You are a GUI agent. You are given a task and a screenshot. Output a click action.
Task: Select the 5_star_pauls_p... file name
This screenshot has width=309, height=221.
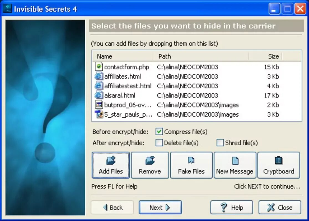coord(128,114)
